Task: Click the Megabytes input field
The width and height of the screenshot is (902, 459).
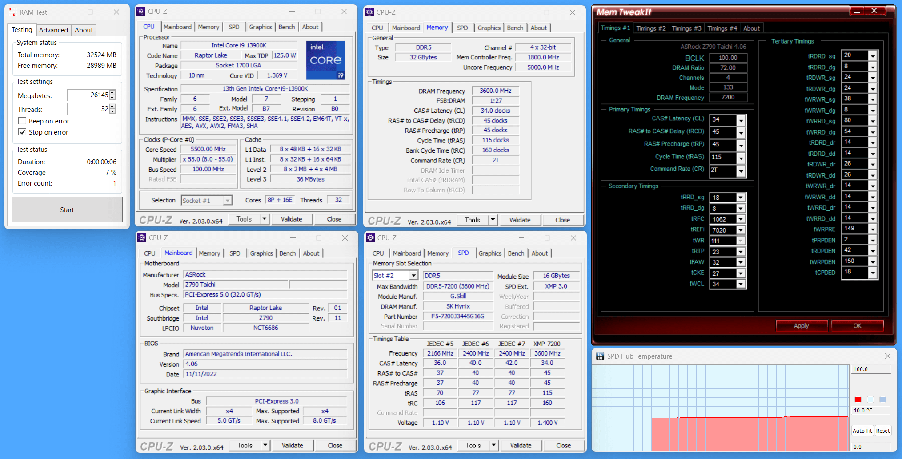Action: pos(88,95)
